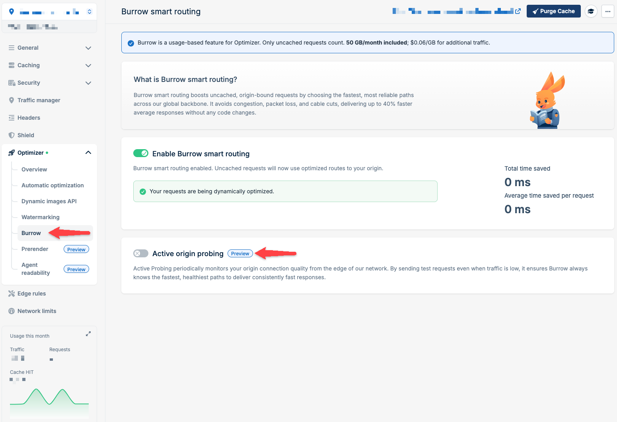Click the Traffic usage label
This screenshot has height=422, width=617.
pos(17,349)
